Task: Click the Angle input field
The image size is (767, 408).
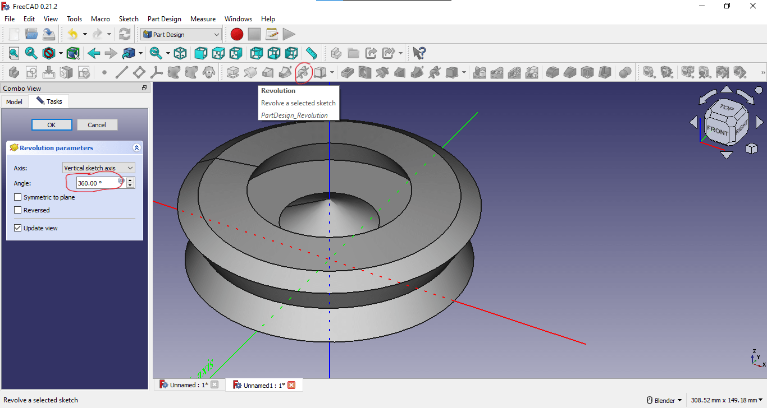Action: [x=101, y=183]
